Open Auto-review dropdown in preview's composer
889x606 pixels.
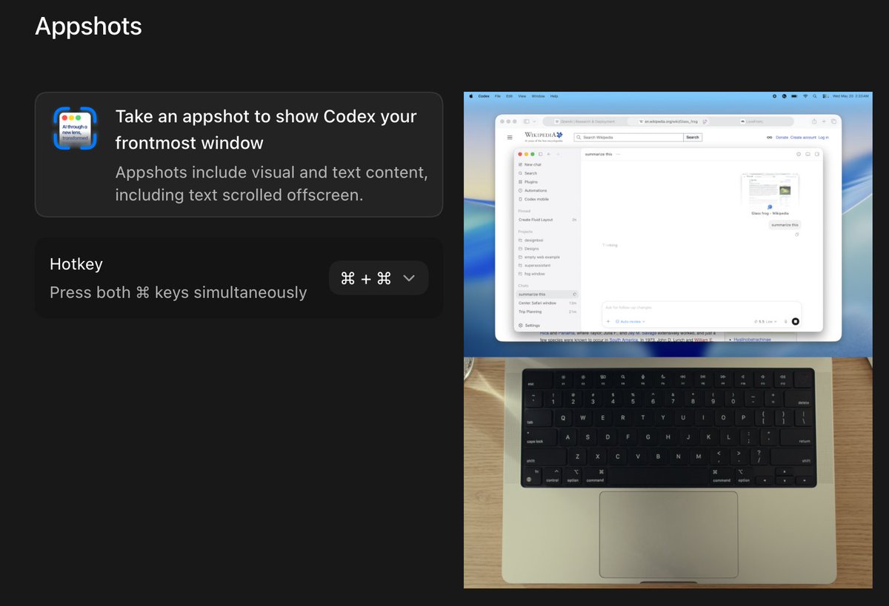point(630,322)
